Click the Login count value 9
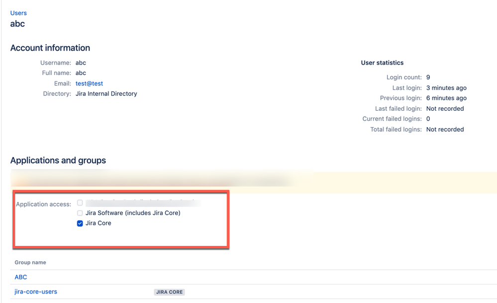Screen dimensions: 497x303 428,77
